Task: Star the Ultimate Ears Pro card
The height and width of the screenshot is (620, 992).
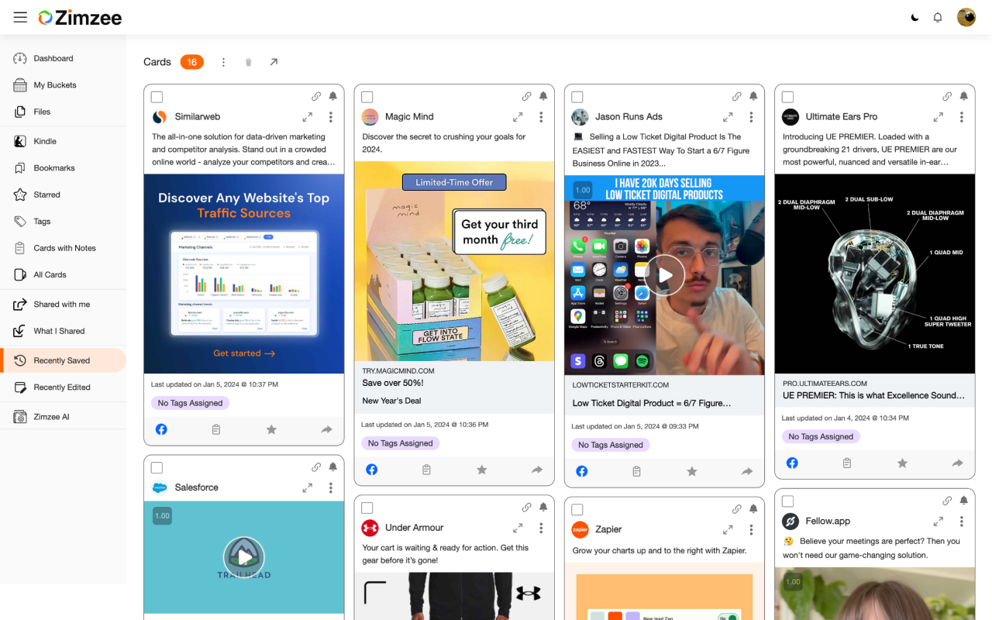Action: (902, 463)
